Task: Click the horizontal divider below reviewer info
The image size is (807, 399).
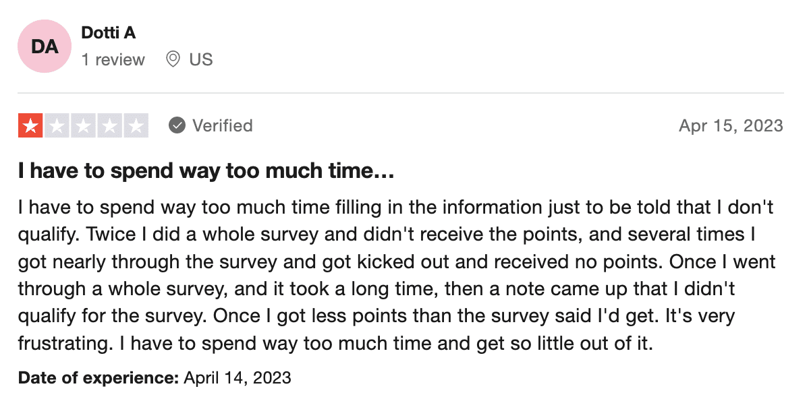Action: click(x=401, y=93)
